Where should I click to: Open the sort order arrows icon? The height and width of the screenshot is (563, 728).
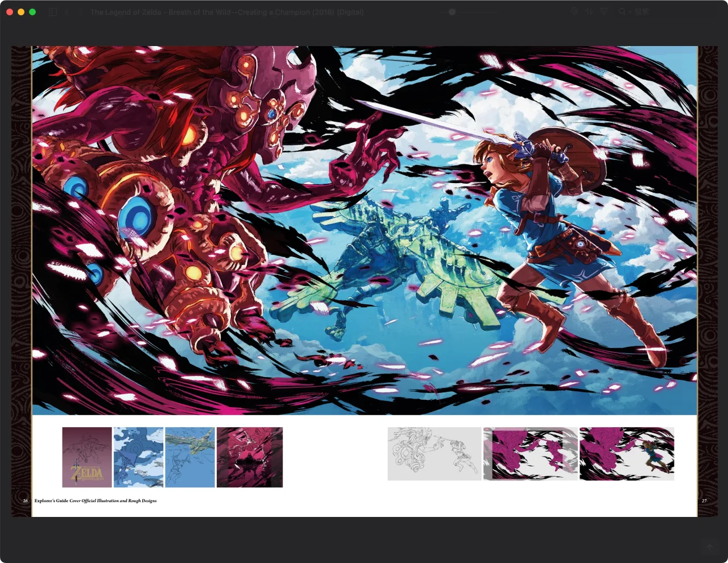coord(589,12)
